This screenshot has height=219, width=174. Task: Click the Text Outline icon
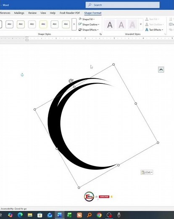coord(147,24)
